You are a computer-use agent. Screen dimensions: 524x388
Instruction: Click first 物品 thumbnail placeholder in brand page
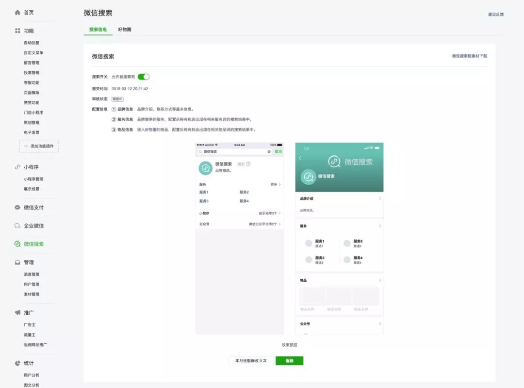[x=312, y=296]
